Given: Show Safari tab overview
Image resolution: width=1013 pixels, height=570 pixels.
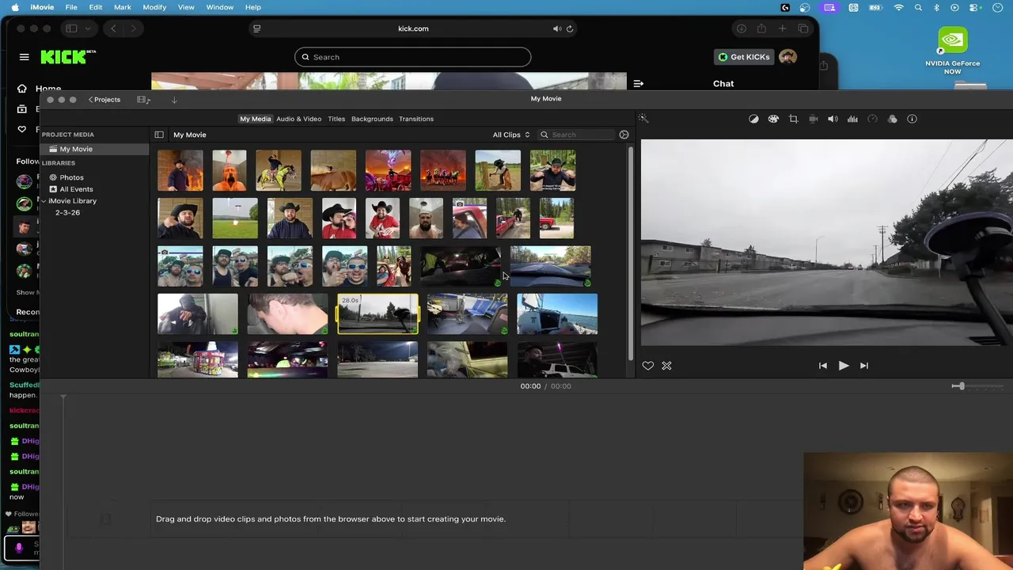Looking at the screenshot, I should [x=802, y=28].
